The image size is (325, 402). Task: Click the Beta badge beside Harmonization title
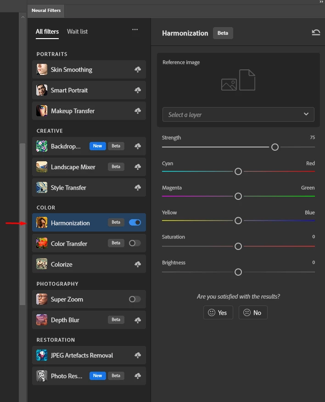coord(223,33)
